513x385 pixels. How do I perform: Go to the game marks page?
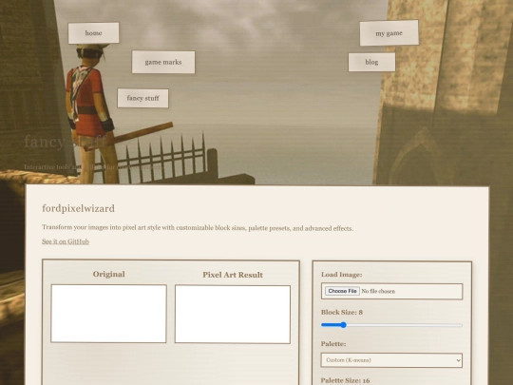[163, 62]
